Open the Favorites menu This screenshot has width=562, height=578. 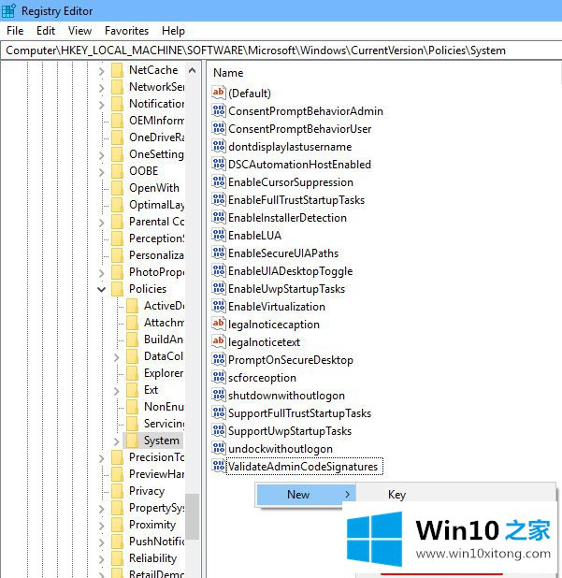pos(126,31)
